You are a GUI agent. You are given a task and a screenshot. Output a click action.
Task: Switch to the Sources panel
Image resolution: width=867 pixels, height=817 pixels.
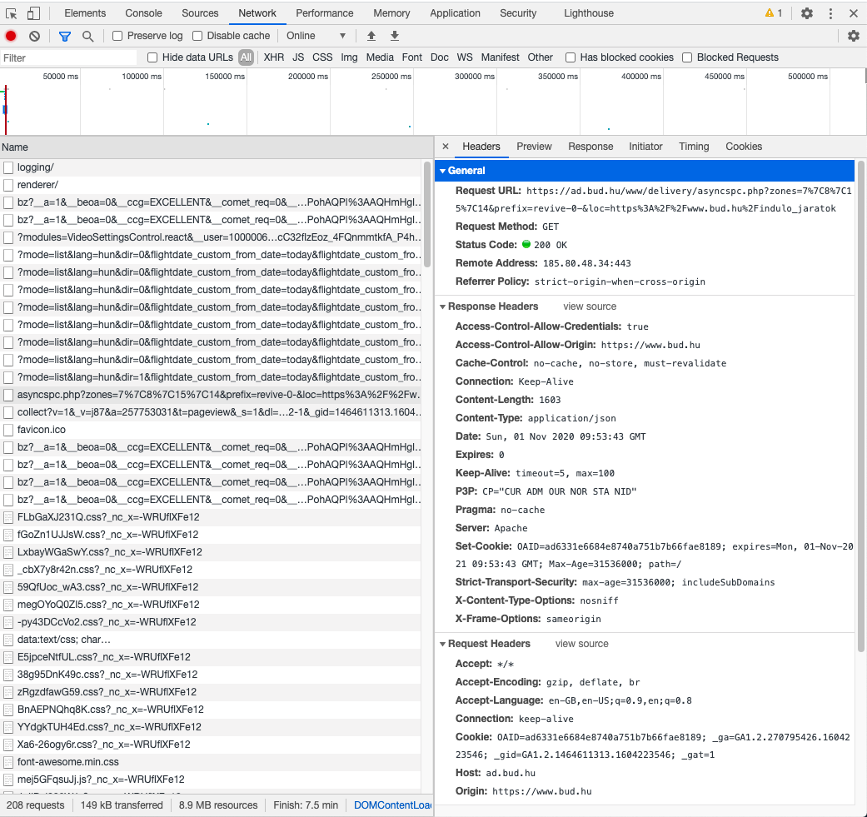click(200, 13)
